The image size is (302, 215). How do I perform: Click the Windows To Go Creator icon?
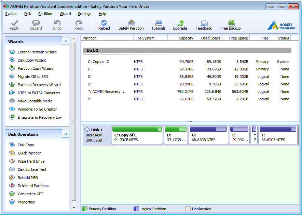pyautogui.click(x=12, y=109)
